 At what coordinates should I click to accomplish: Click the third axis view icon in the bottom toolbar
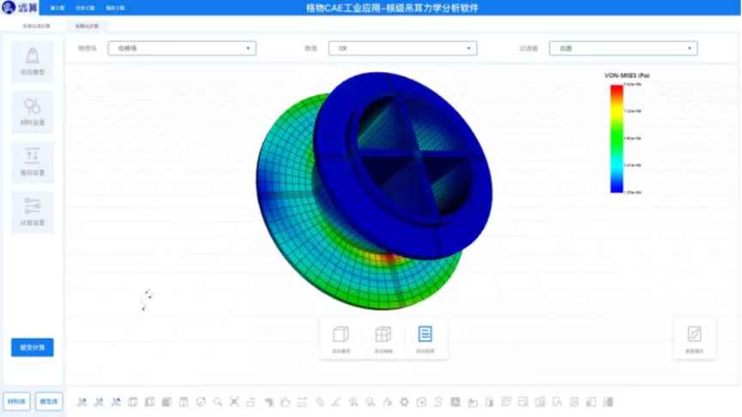pyautogui.click(x=116, y=402)
